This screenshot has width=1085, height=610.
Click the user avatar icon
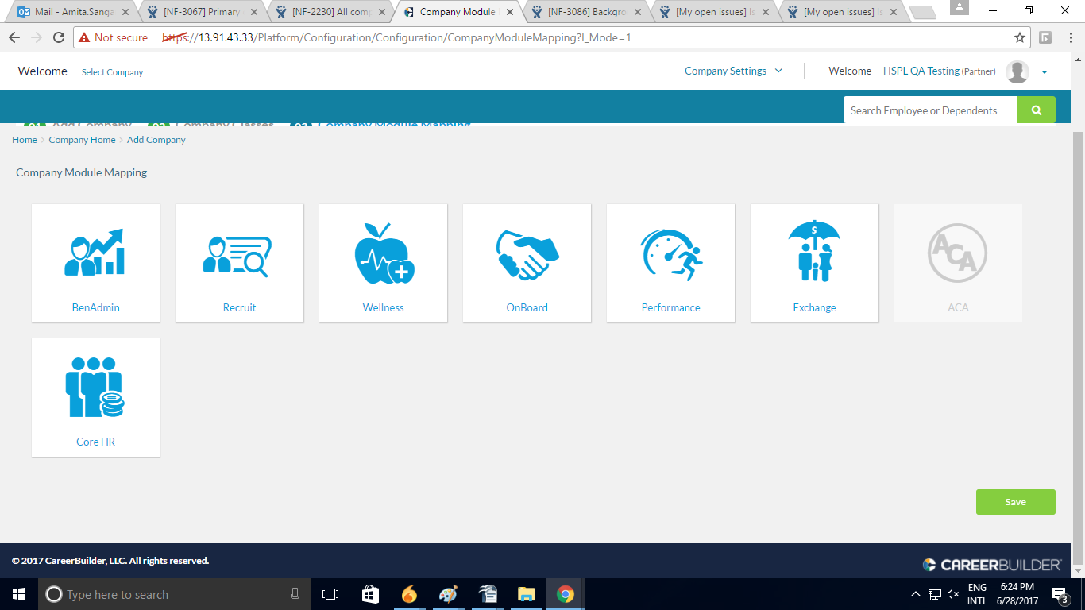1017,71
